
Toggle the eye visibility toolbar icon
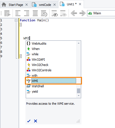coord(63,13)
